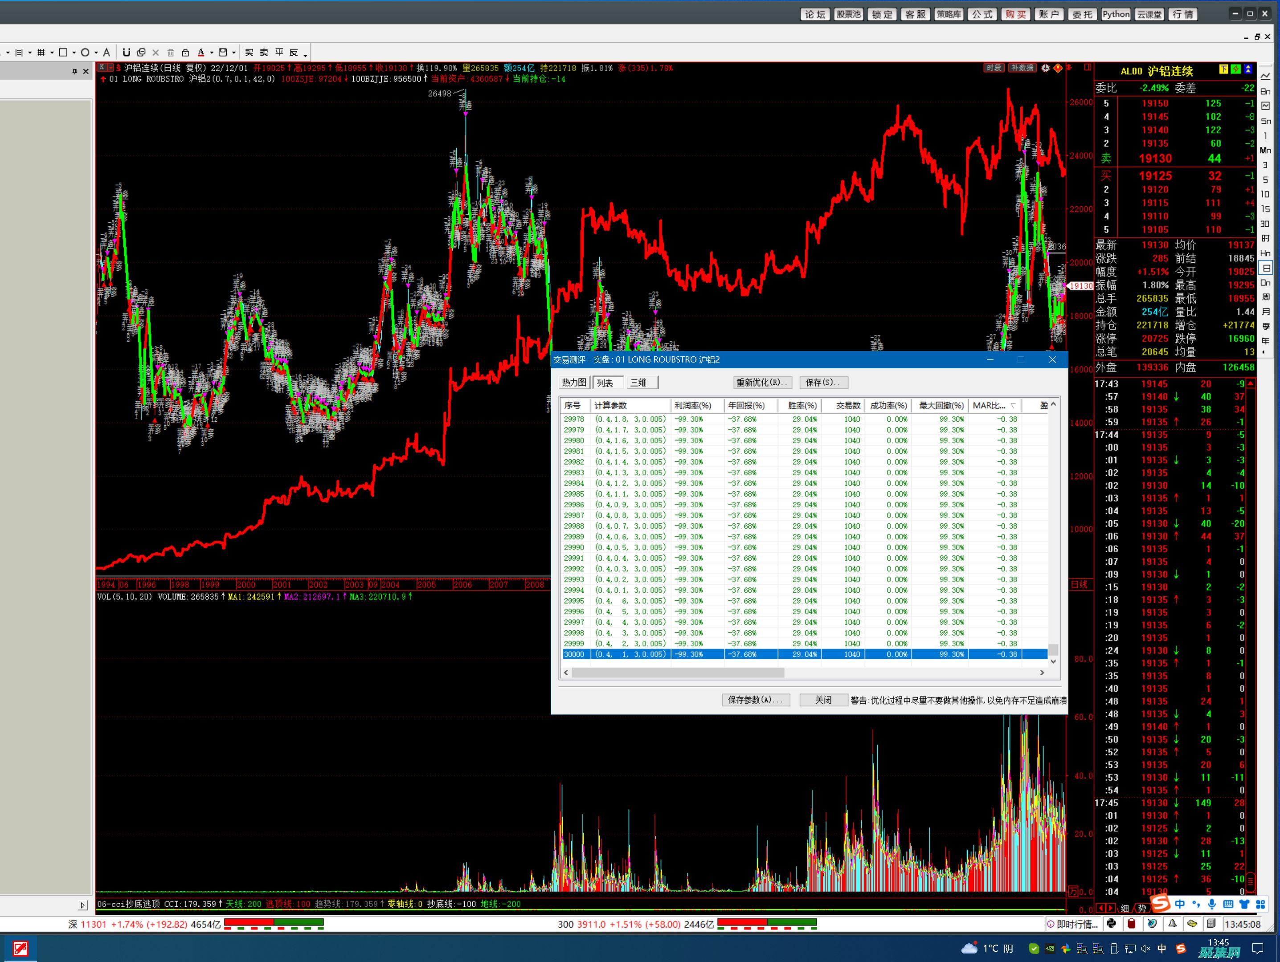
Task: Select the magnet snap tool in toolbar
Action: [x=126, y=53]
